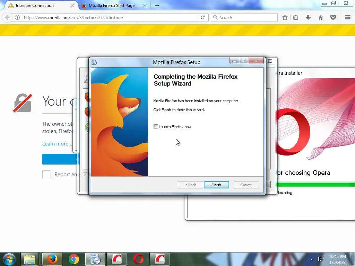Go to the Firefox home page
355x266 pixels.
pos(321,17)
